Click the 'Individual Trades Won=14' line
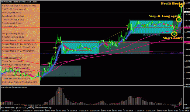The width and height of the screenshot is (190, 112). 16,65
